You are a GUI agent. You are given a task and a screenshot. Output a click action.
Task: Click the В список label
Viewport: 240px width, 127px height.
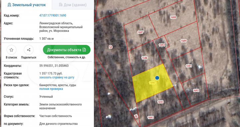pos(11,58)
